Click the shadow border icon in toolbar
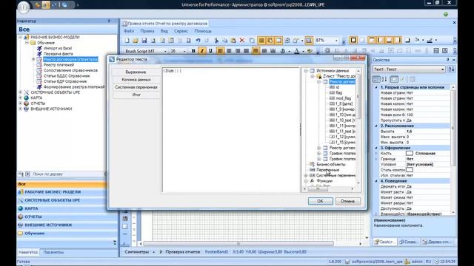The image size is (474, 266). [407, 40]
